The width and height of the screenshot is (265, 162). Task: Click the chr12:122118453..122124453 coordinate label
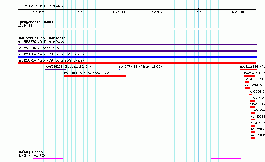point(41,6)
